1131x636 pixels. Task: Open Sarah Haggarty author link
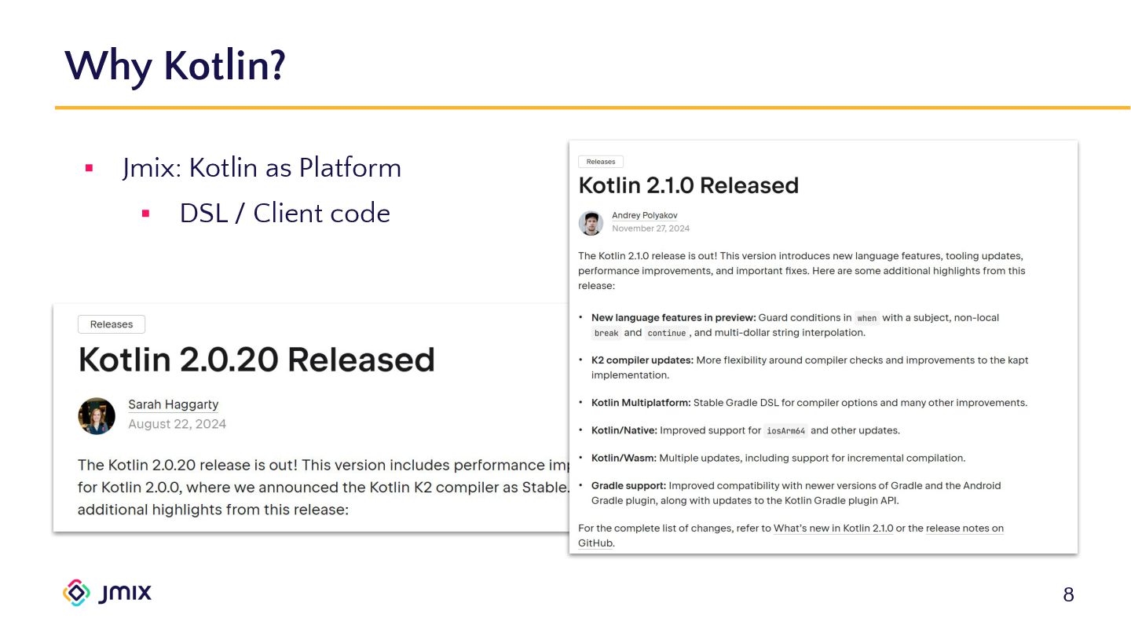[173, 404]
